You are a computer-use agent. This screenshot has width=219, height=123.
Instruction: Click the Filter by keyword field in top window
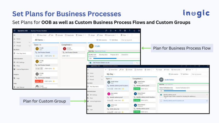click(130, 40)
